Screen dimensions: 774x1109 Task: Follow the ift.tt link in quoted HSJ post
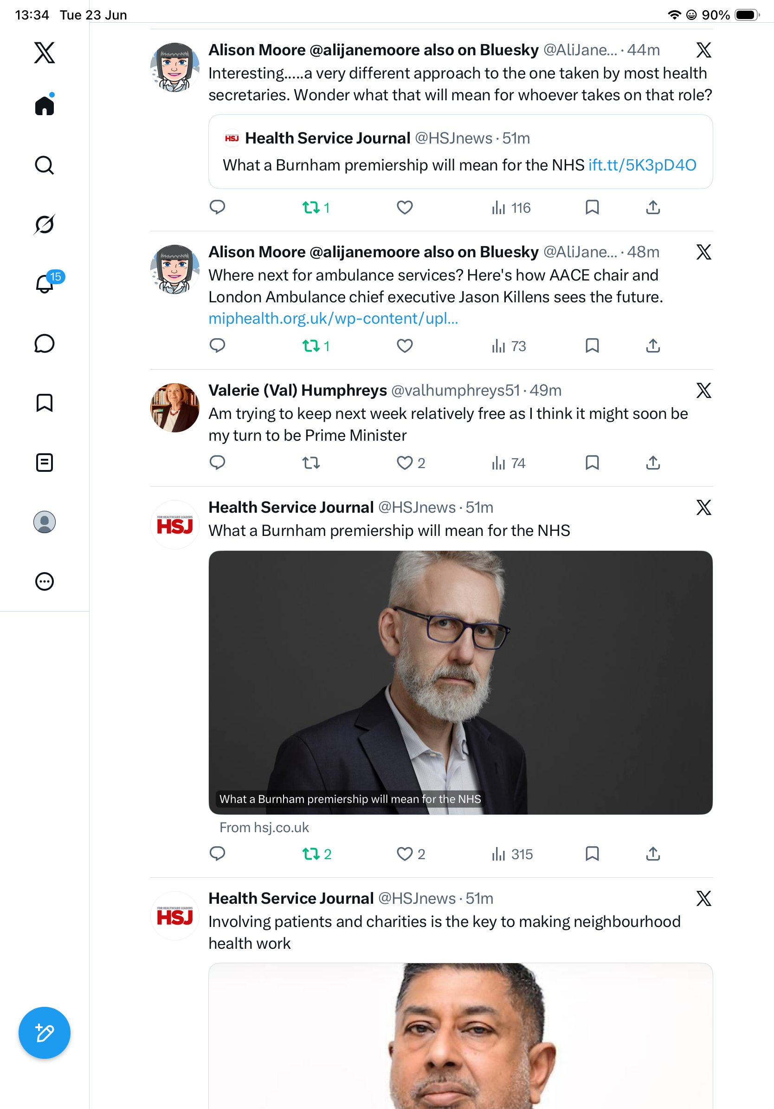coord(642,165)
